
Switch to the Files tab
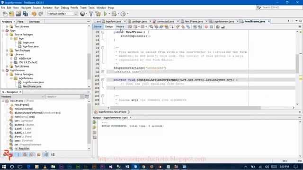pos(20,22)
